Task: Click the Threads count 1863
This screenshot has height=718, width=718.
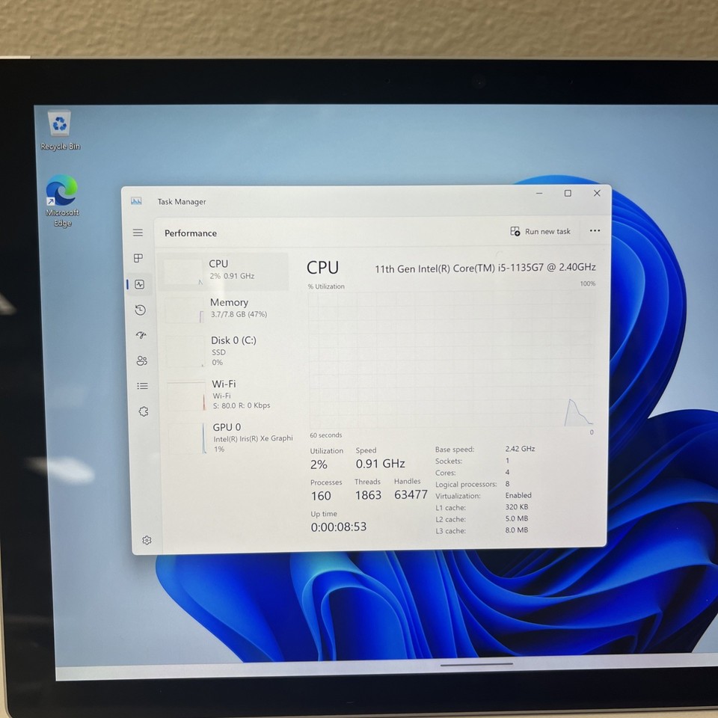Action: coord(368,495)
